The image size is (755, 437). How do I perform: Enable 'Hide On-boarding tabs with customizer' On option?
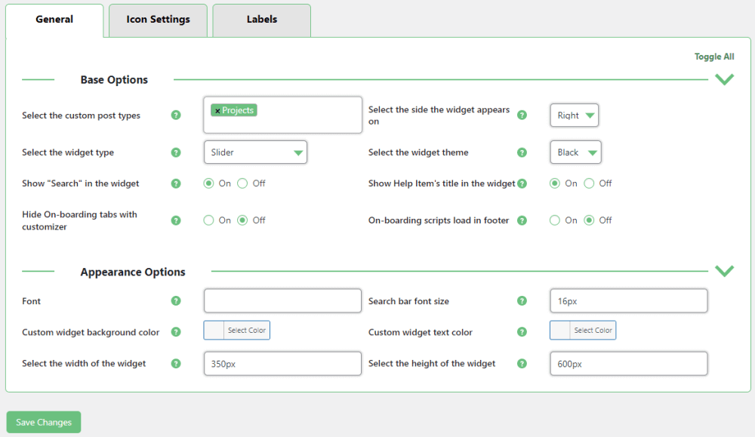(x=209, y=220)
